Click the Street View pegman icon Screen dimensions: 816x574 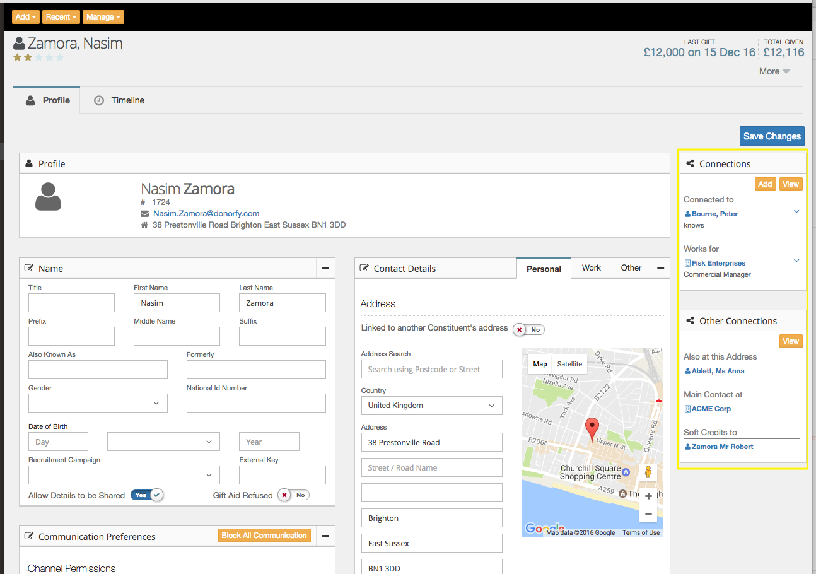click(648, 472)
